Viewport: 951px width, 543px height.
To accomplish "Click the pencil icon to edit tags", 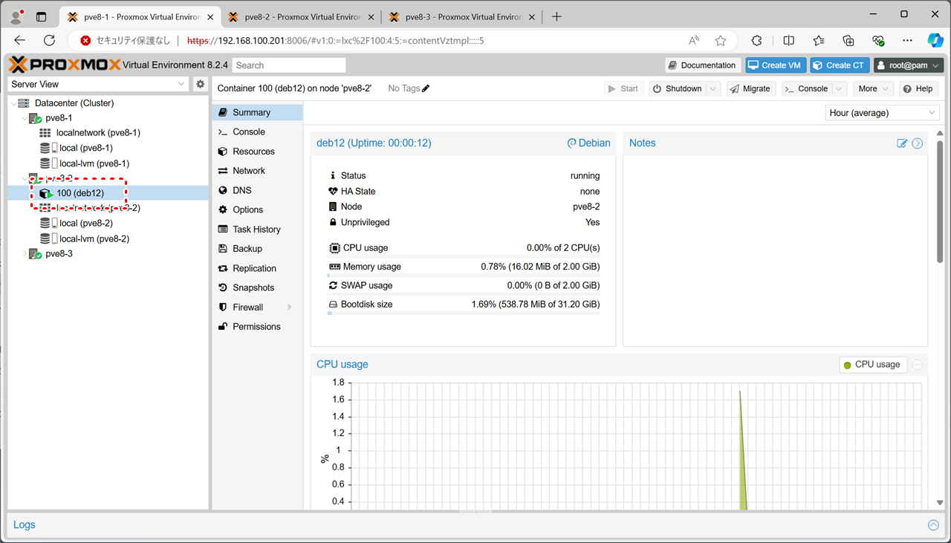I will pyautogui.click(x=426, y=88).
